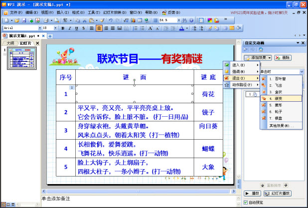The width and height of the screenshot is (308, 208).
Task: Click the 删除 button in animation pane
Action: (x=283, y=57)
